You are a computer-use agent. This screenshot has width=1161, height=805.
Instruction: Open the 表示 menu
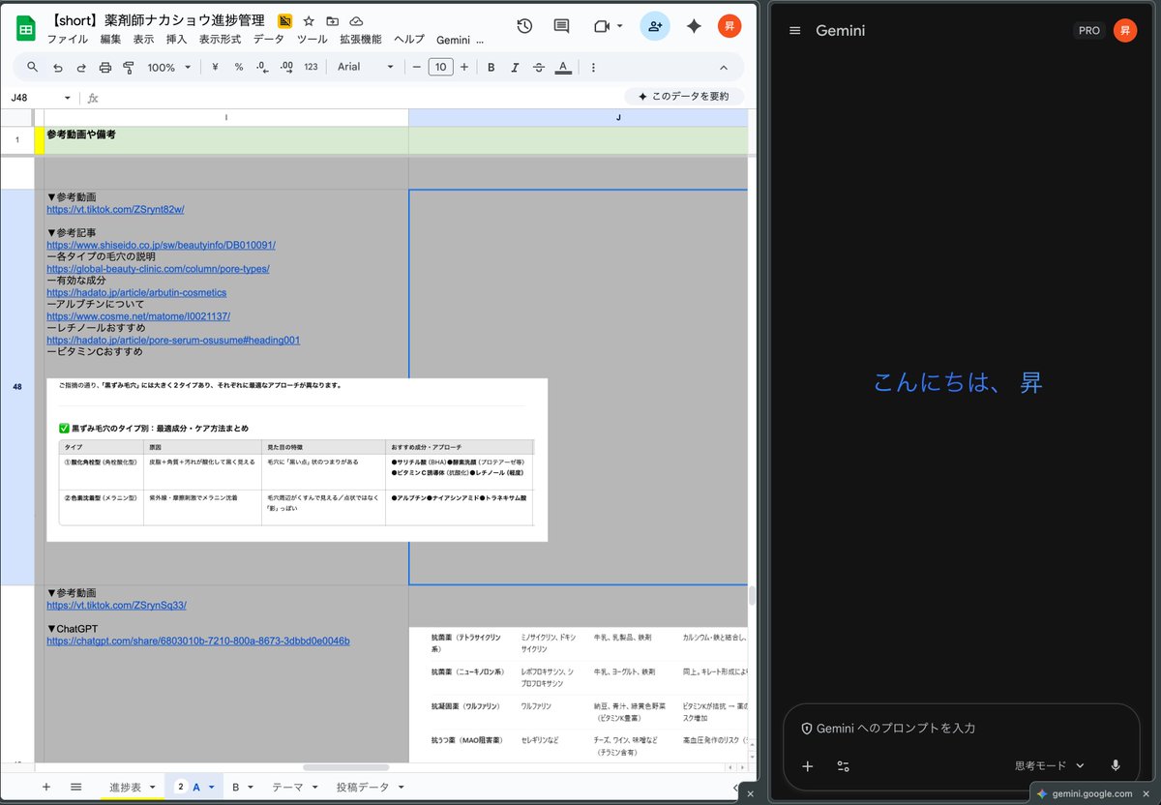143,40
